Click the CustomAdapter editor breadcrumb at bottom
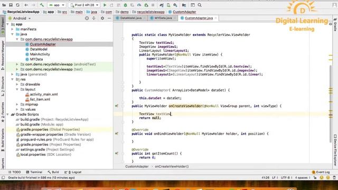Viewport: 338px width, 190px height. tap(137, 167)
